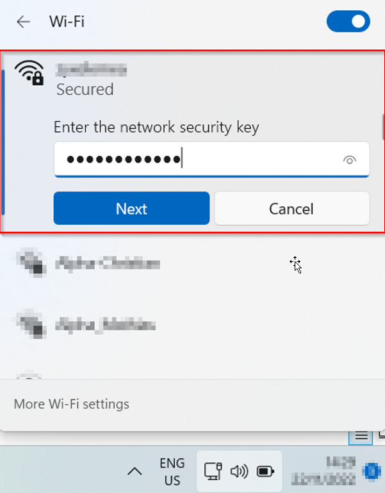Click the volume speaker icon

coord(239,472)
